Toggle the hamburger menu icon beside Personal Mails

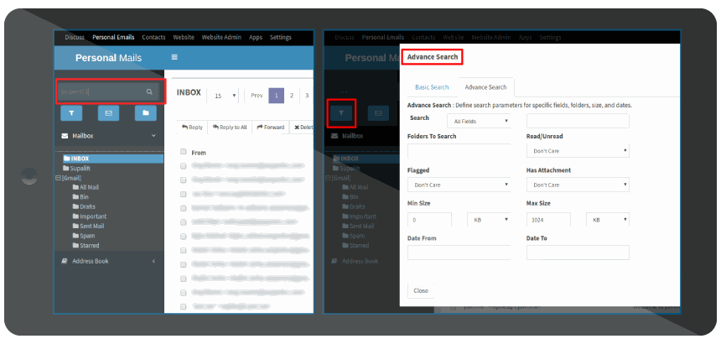[x=174, y=58]
